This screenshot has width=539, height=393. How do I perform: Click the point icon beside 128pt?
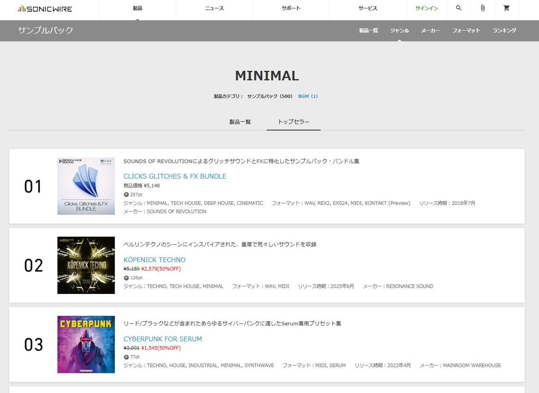[126, 278]
